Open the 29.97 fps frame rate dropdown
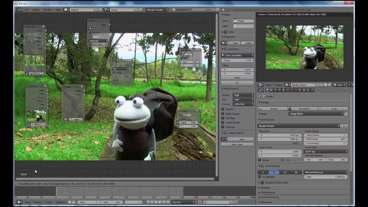 (326, 152)
